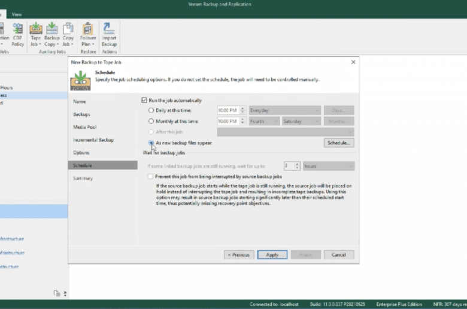The image size is (467, 309).
Task: Open the CDP Policy ribbon icon
Action: [17, 35]
